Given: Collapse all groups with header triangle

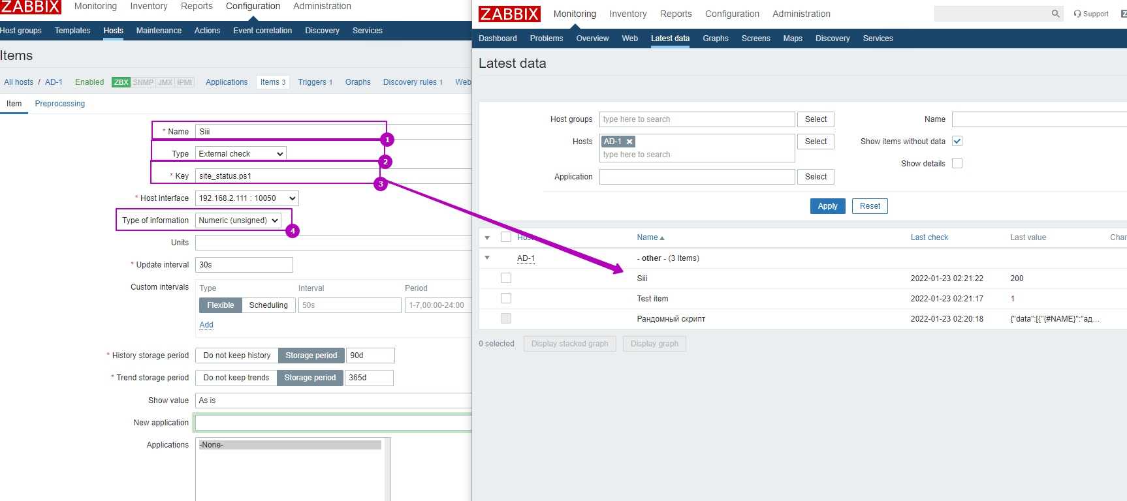Looking at the screenshot, I should pos(487,237).
